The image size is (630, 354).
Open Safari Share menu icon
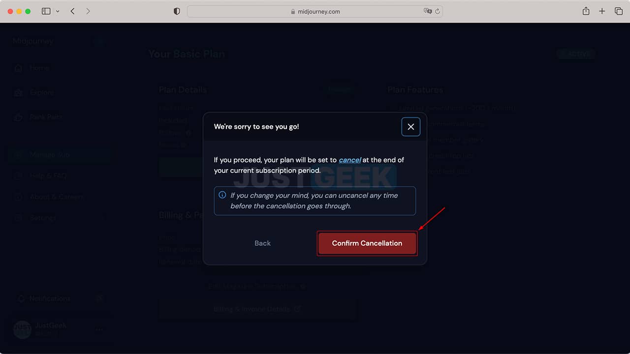pos(586,11)
